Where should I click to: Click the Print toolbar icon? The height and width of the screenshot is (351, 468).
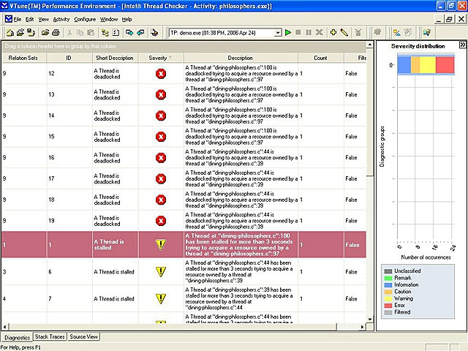click(56, 32)
